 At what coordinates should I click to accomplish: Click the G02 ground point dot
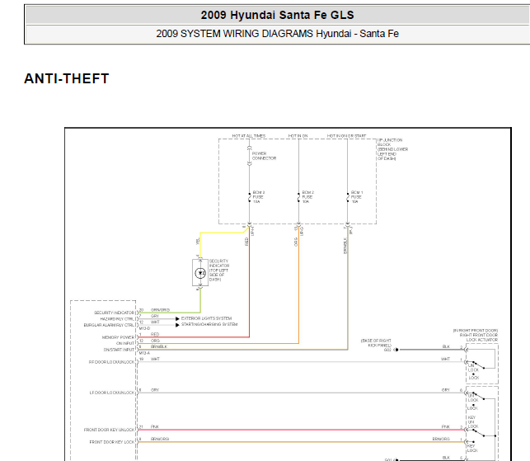click(x=396, y=350)
